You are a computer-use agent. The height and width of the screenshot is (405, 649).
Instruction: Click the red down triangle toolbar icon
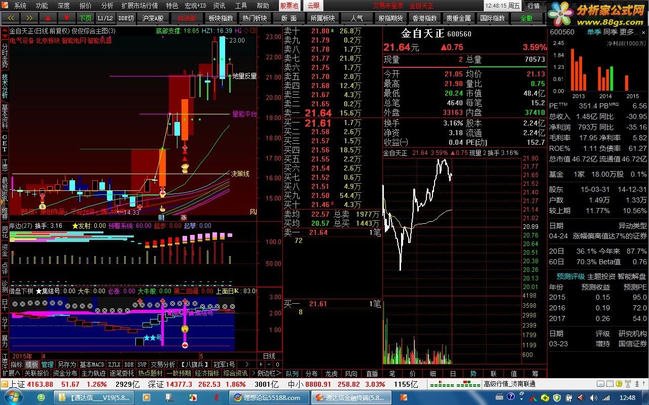click(x=66, y=18)
